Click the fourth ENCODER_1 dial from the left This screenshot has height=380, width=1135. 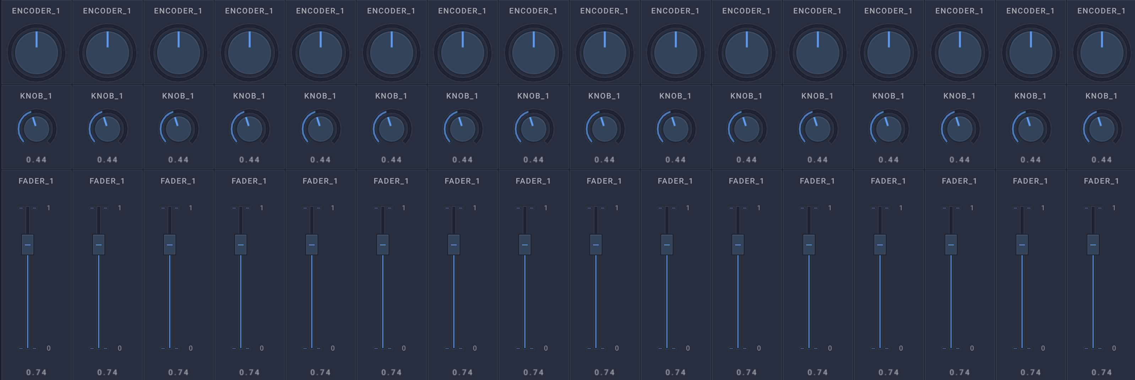pyautogui.click(x=249, y=53)
